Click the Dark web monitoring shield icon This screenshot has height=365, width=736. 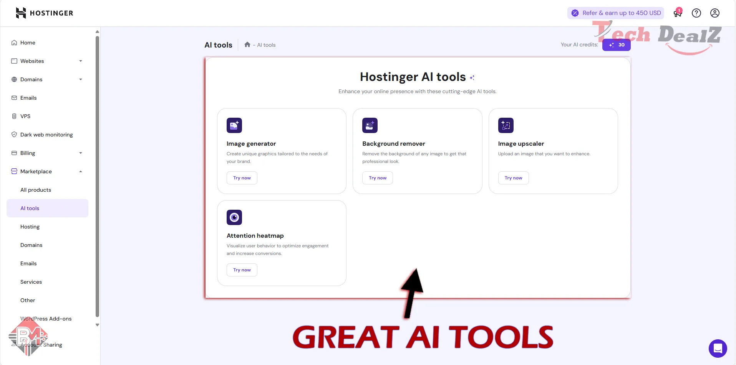coord(14,135)
